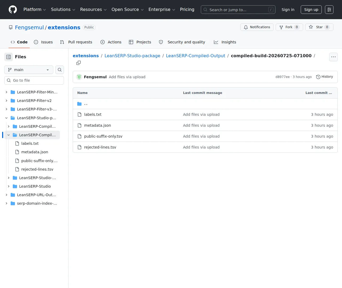This screenshot has height=288, width=342.
Task: Open the Add files via upload commit message
Action: [127, 77]
